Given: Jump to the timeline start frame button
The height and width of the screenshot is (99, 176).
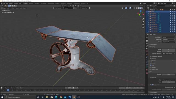Looking at the screenshot, I should point(68,88).
